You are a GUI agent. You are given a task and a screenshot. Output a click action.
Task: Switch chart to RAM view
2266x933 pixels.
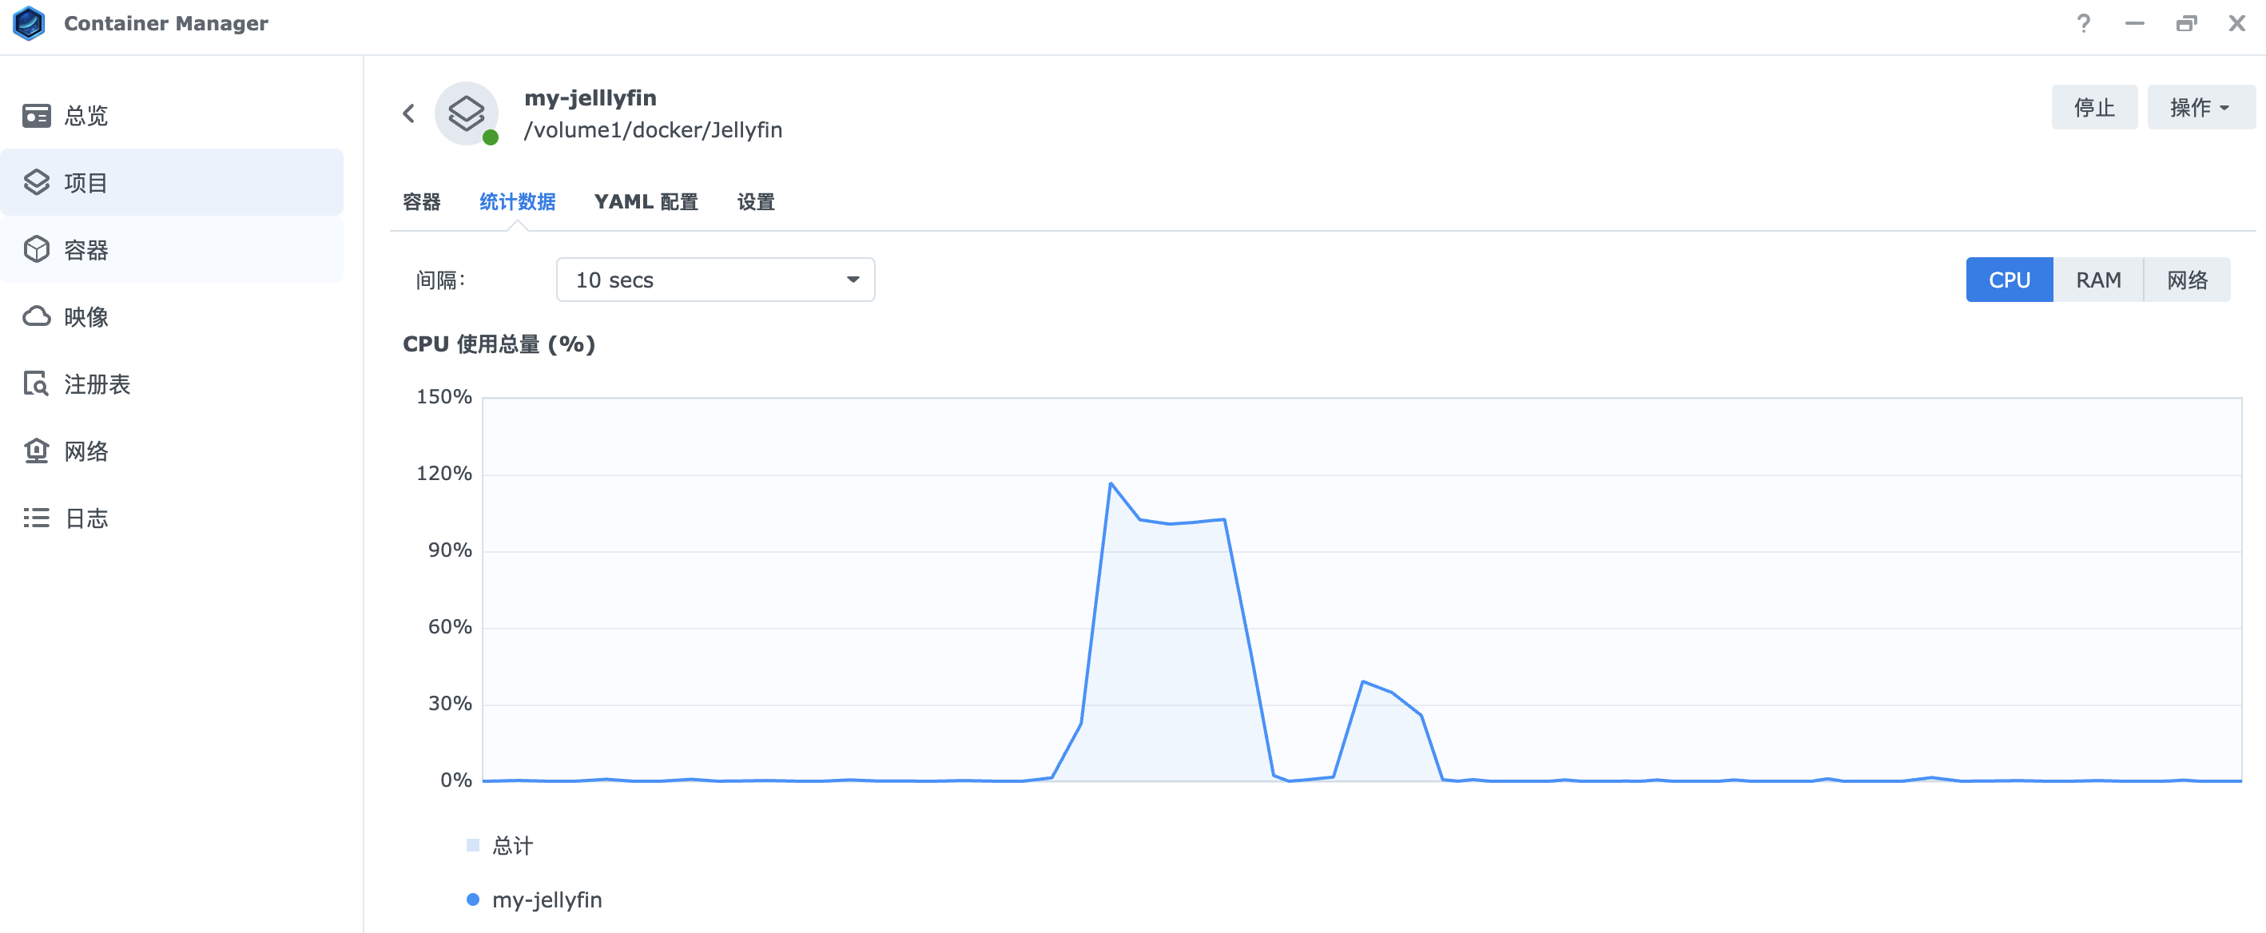(x=2097, y=280)
